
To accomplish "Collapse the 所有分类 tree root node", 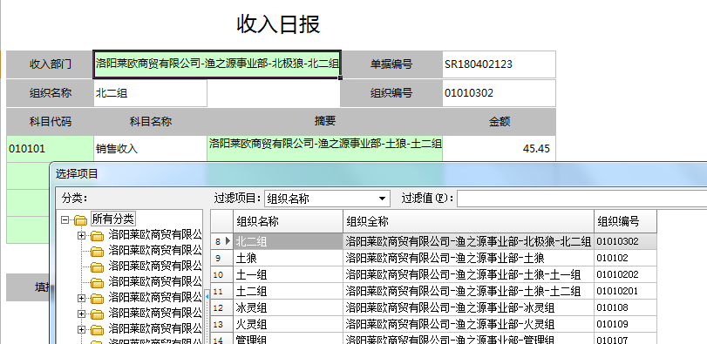I will [65, 219].
